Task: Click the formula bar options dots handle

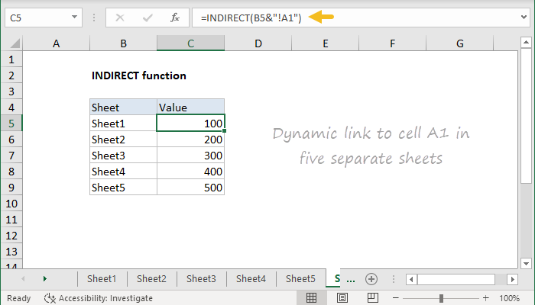Action: (x=94, y=18)
